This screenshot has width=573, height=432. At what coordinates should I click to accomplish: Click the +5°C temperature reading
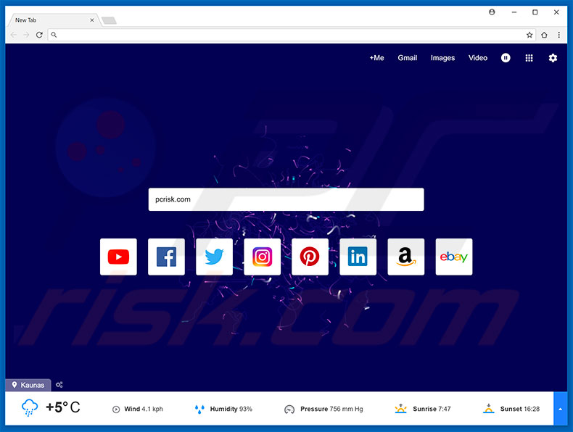click(63, 407)
